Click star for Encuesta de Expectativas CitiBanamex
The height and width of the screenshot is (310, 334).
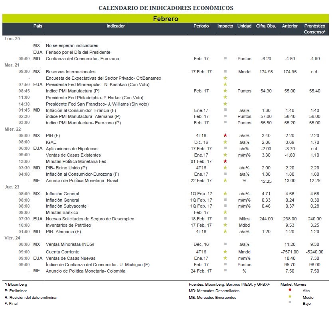tap(225, 78)
